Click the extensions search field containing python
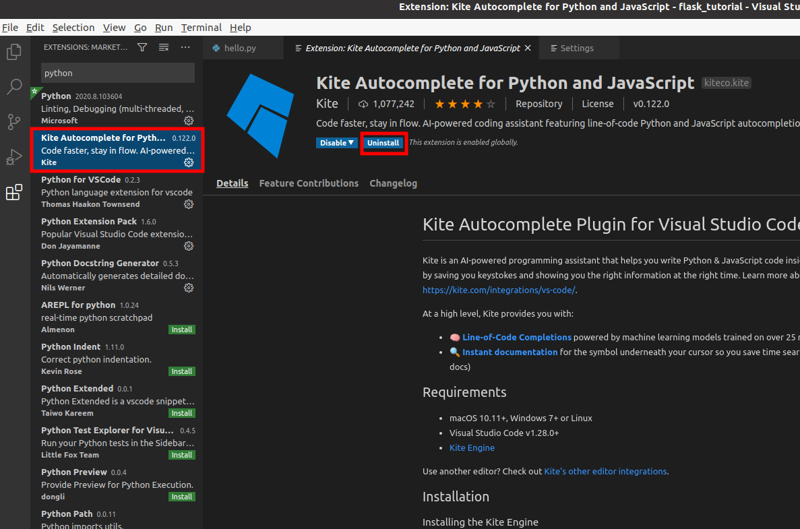Viewport: 800px width, 529px height. (117, 73)
